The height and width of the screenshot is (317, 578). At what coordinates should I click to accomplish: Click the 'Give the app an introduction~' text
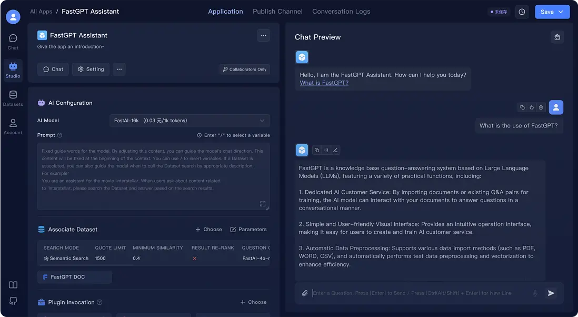click(71, 46)
